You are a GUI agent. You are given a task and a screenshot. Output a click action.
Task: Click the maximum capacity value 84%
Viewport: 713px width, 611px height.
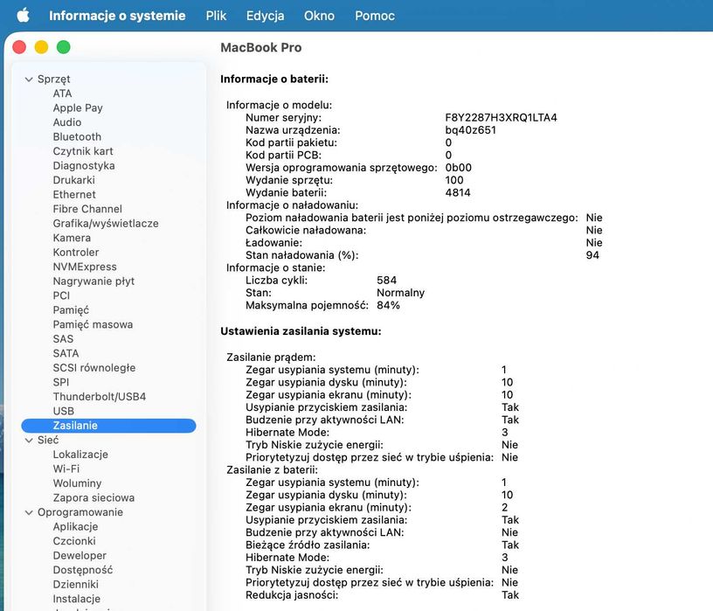tap(388, 305)
